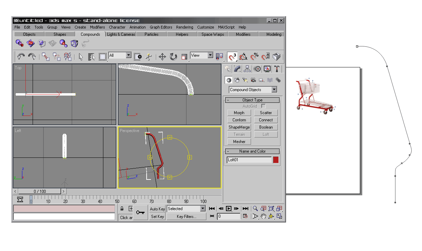Open the Display command panel tab

tap(267, 69)
